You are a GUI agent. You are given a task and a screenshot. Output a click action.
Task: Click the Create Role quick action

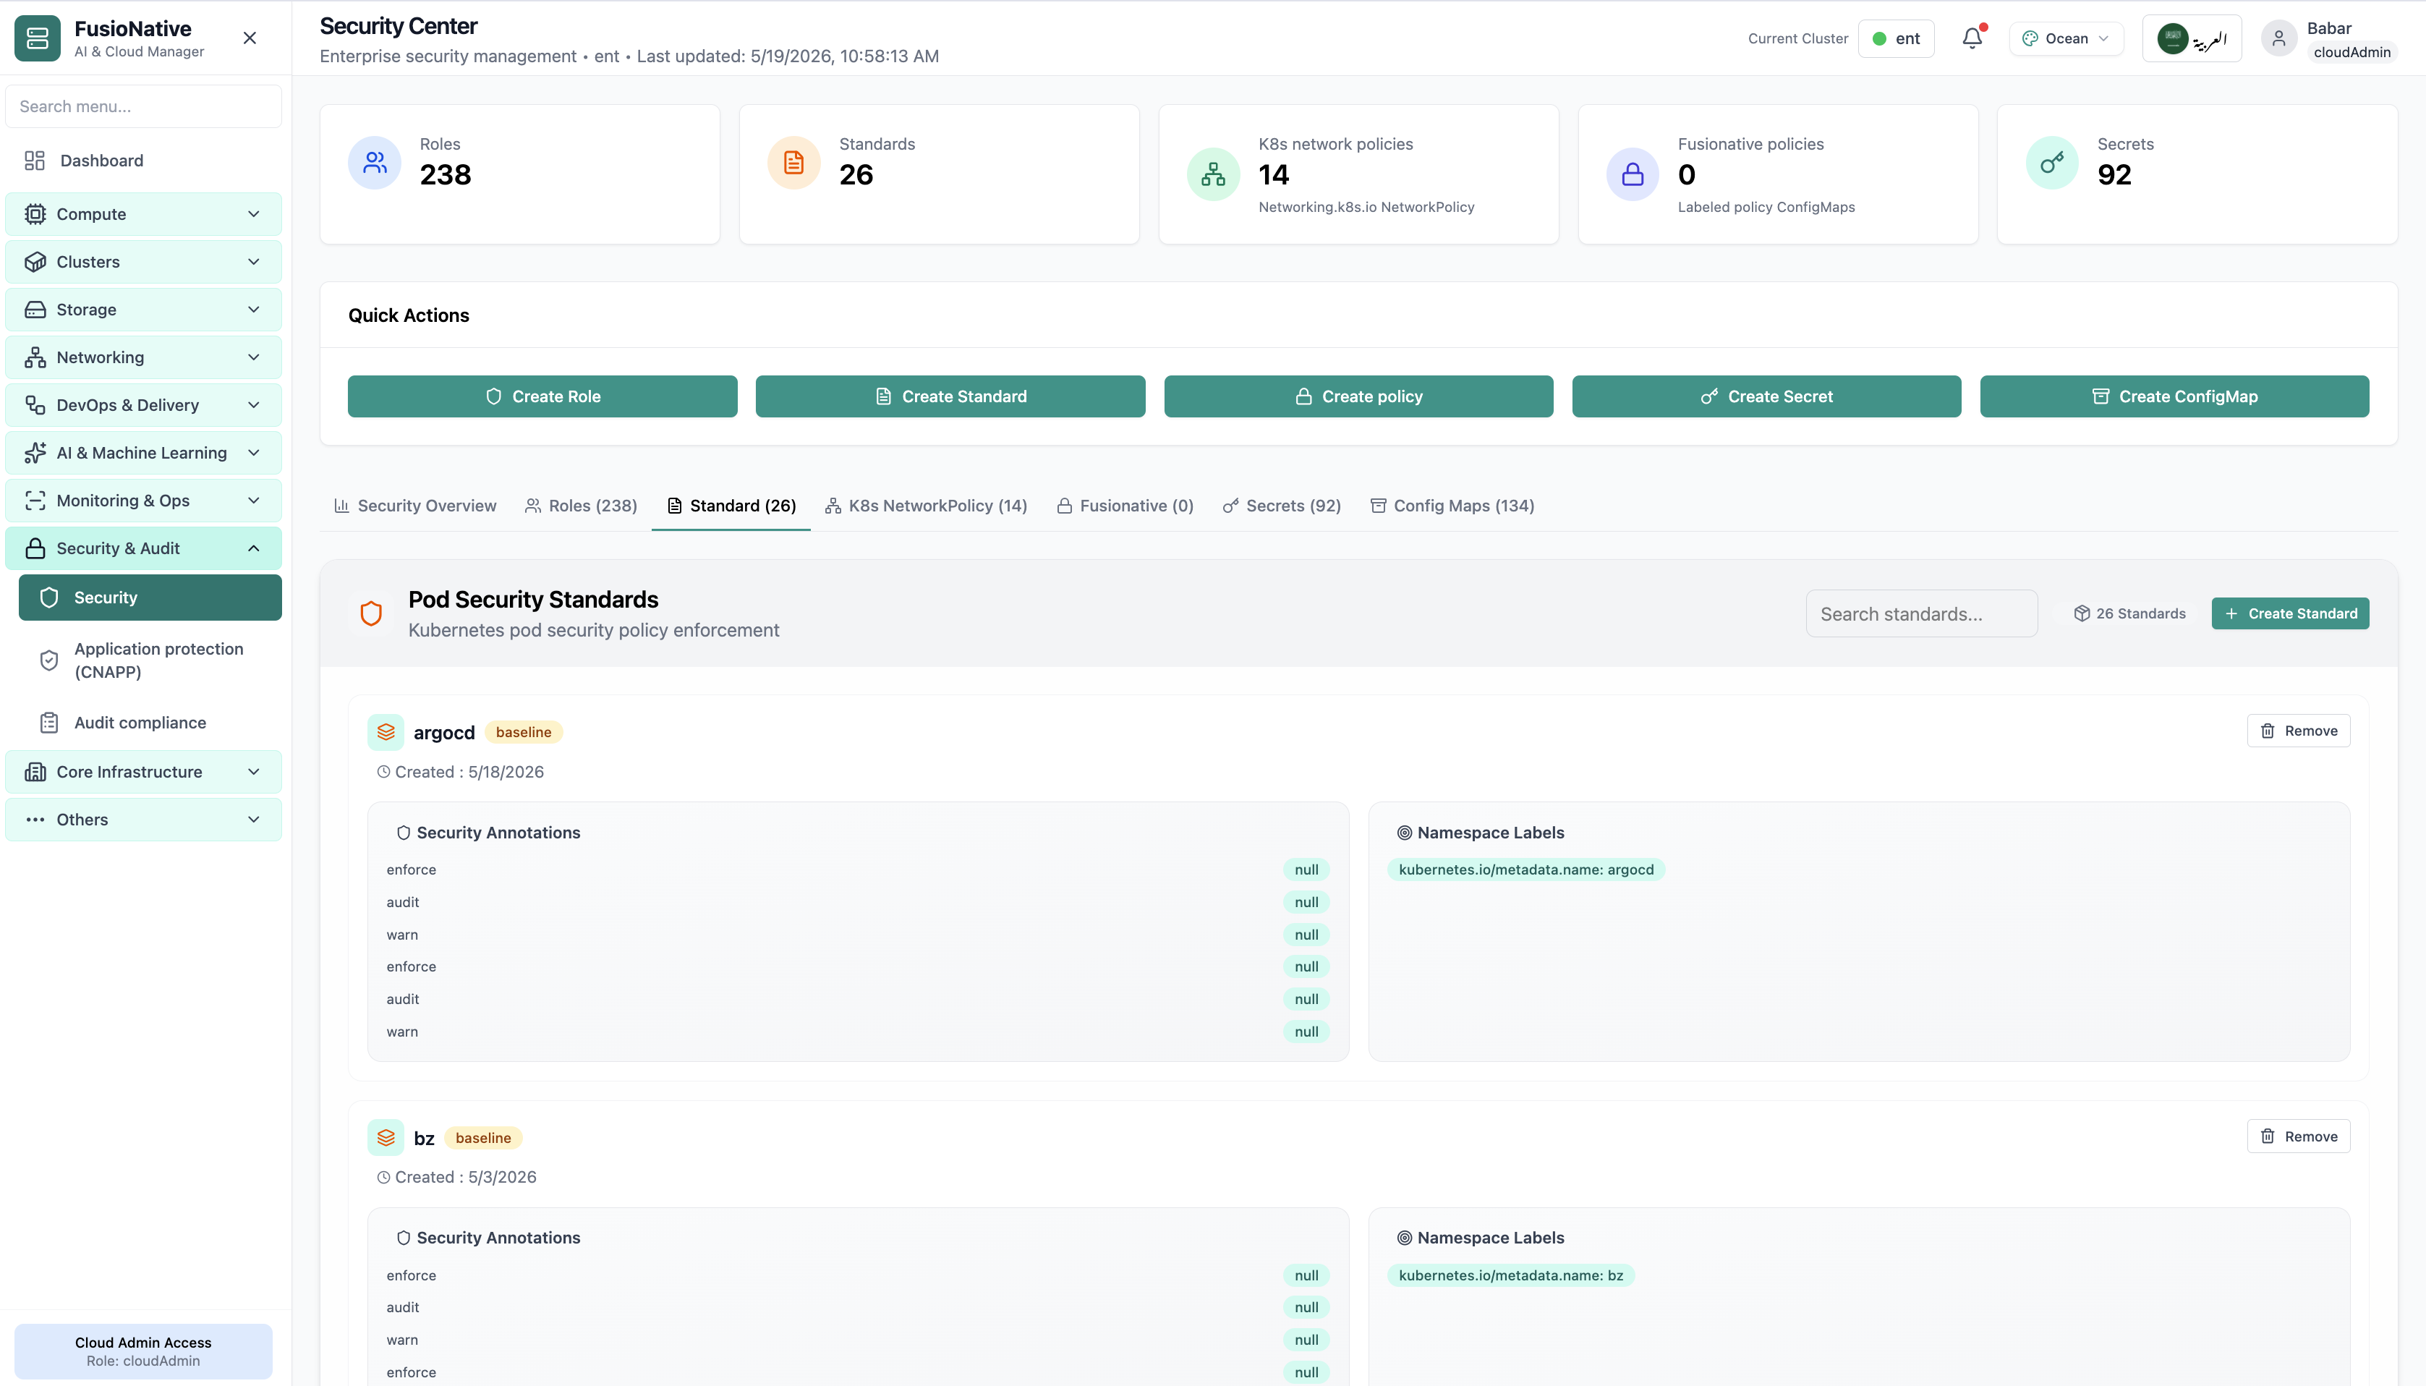point(542,396)
